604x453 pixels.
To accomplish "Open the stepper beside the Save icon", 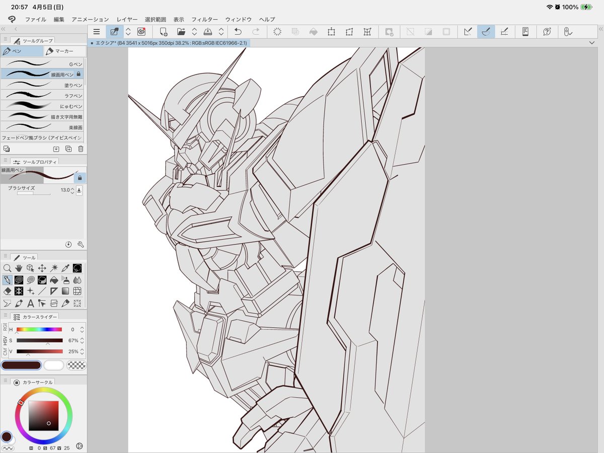I will pyautogui.click(x=221, y=32).
